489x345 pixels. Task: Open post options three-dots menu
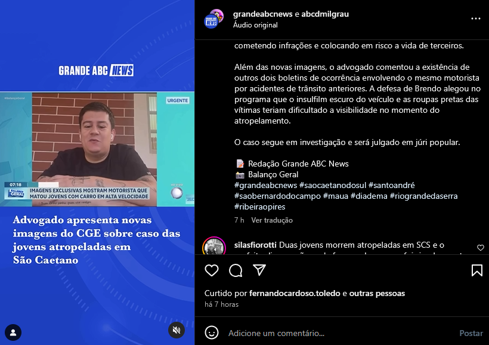click(476, 19)
